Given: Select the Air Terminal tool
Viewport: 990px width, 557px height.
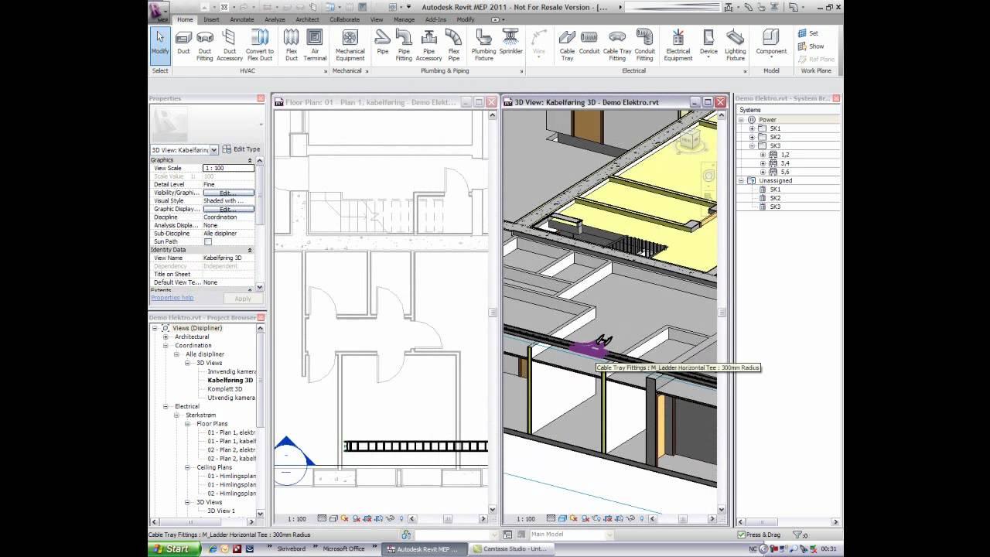Looking at the screenshot, I should [315, 45].
